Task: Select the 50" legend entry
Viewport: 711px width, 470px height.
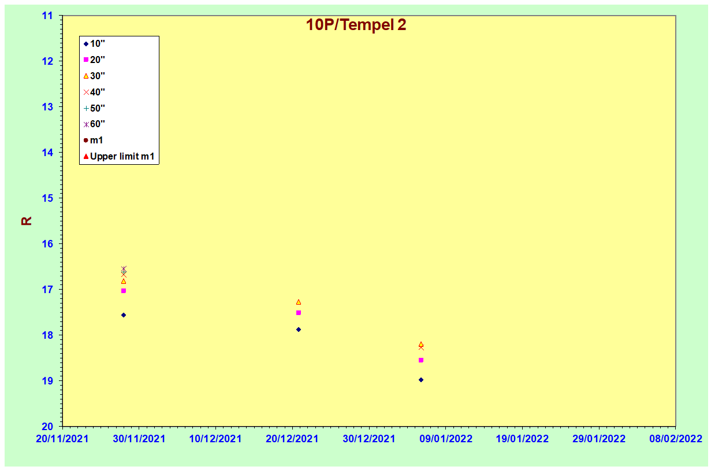Action: click(94, 108)
